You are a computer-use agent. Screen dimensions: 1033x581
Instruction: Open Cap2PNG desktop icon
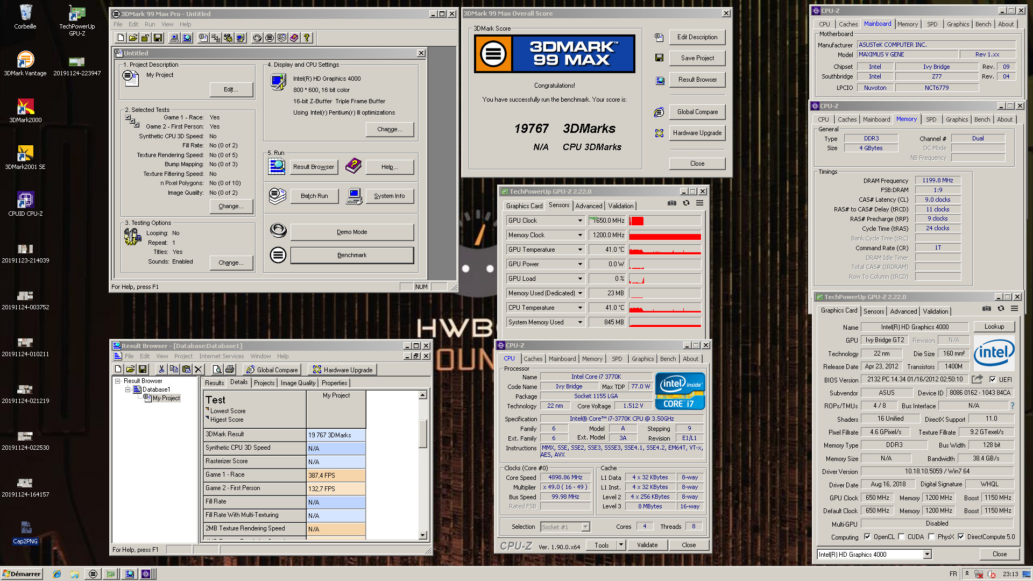coord(25,532)
